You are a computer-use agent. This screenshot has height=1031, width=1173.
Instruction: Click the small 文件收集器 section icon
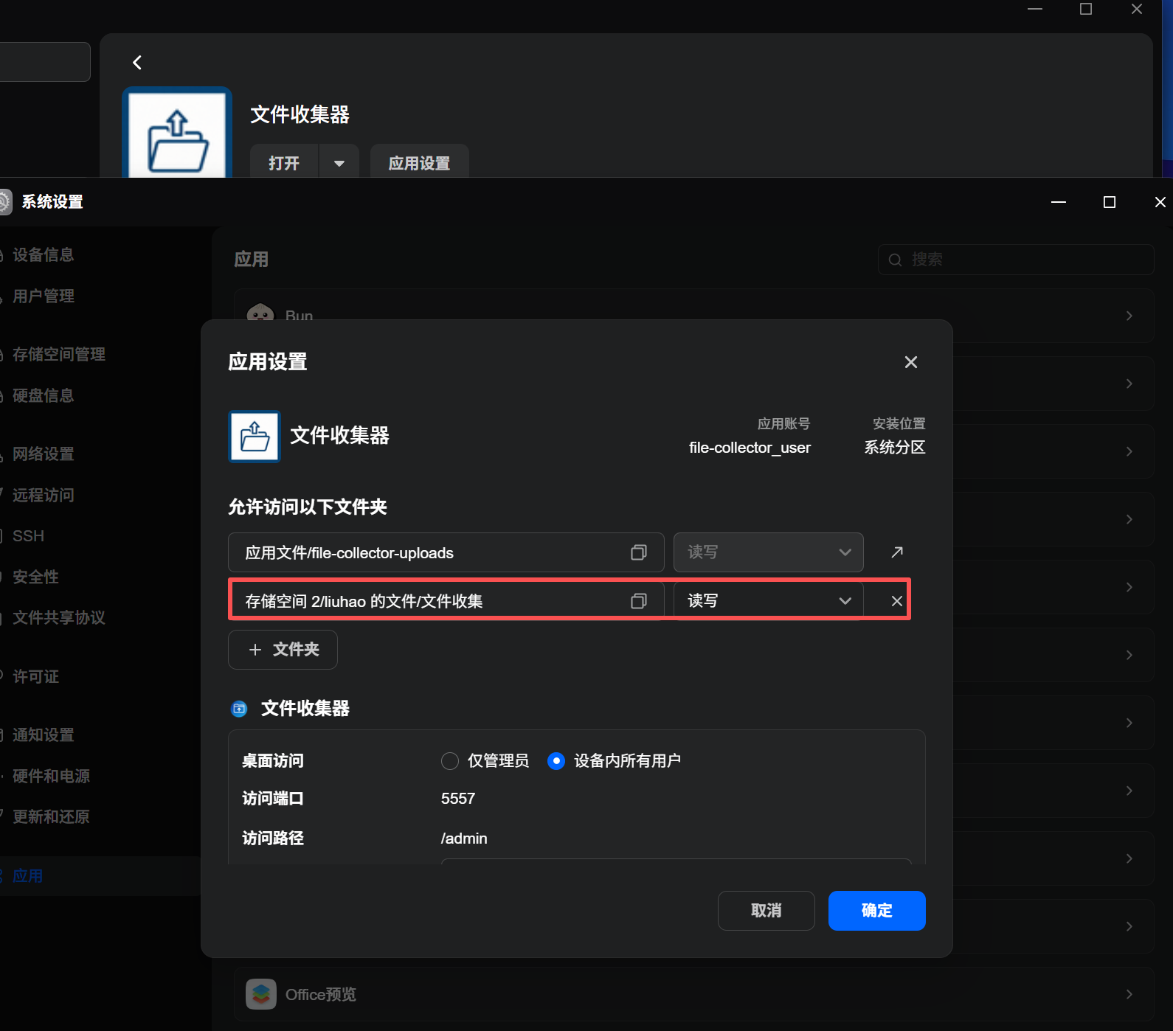pos(240,709)
